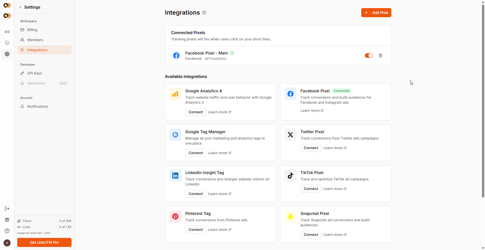
Task: Click the Twitter X card icon
Action: tap(290, 135)
